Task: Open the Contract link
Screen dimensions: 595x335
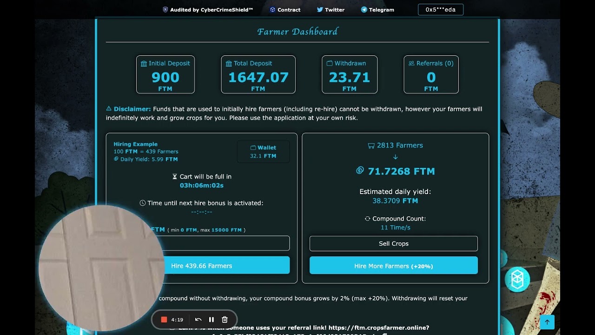Action: point(285,9)
